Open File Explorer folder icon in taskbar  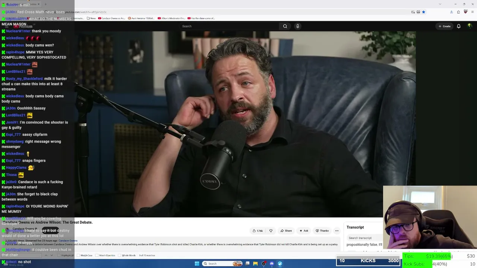(255, 264)
